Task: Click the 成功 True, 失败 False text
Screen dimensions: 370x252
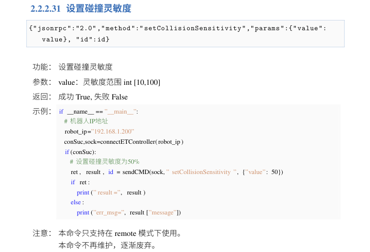Action: point(93,97)
